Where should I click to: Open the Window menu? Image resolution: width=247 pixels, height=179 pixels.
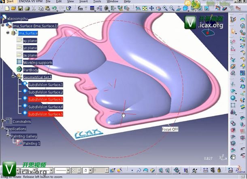pyautogui.click(x=113, y=2)
